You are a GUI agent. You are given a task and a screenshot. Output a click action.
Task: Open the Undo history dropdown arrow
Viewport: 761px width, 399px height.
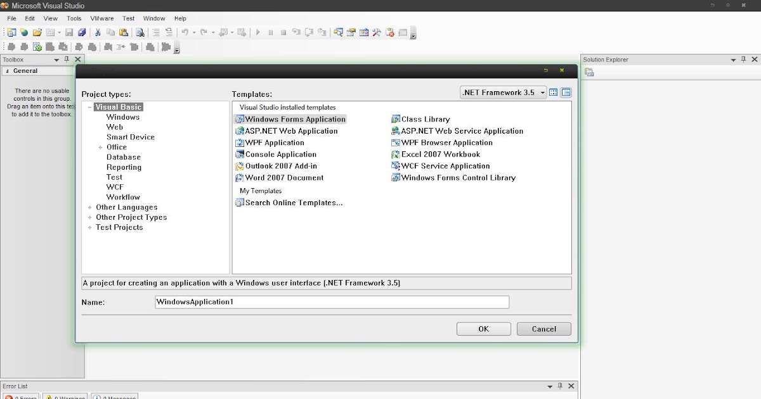[194, 32]
